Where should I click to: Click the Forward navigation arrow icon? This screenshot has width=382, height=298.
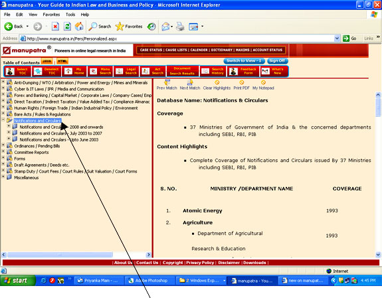click(37, 27)
